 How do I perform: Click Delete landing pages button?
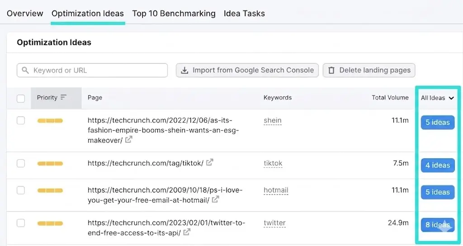(369, 70)
